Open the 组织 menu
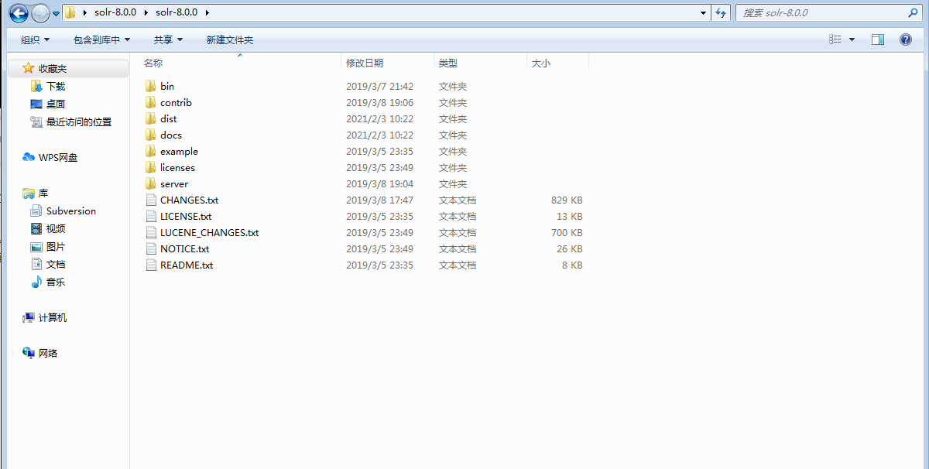Image resolution: width=929 pixels, height=469 pixels. 35,39
